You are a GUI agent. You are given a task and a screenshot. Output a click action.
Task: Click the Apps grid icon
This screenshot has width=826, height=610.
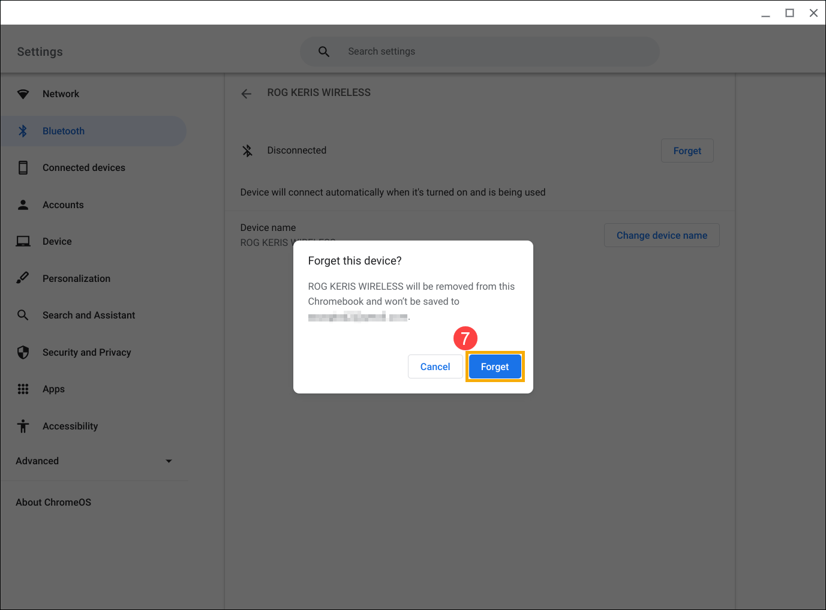click(23, 389)
